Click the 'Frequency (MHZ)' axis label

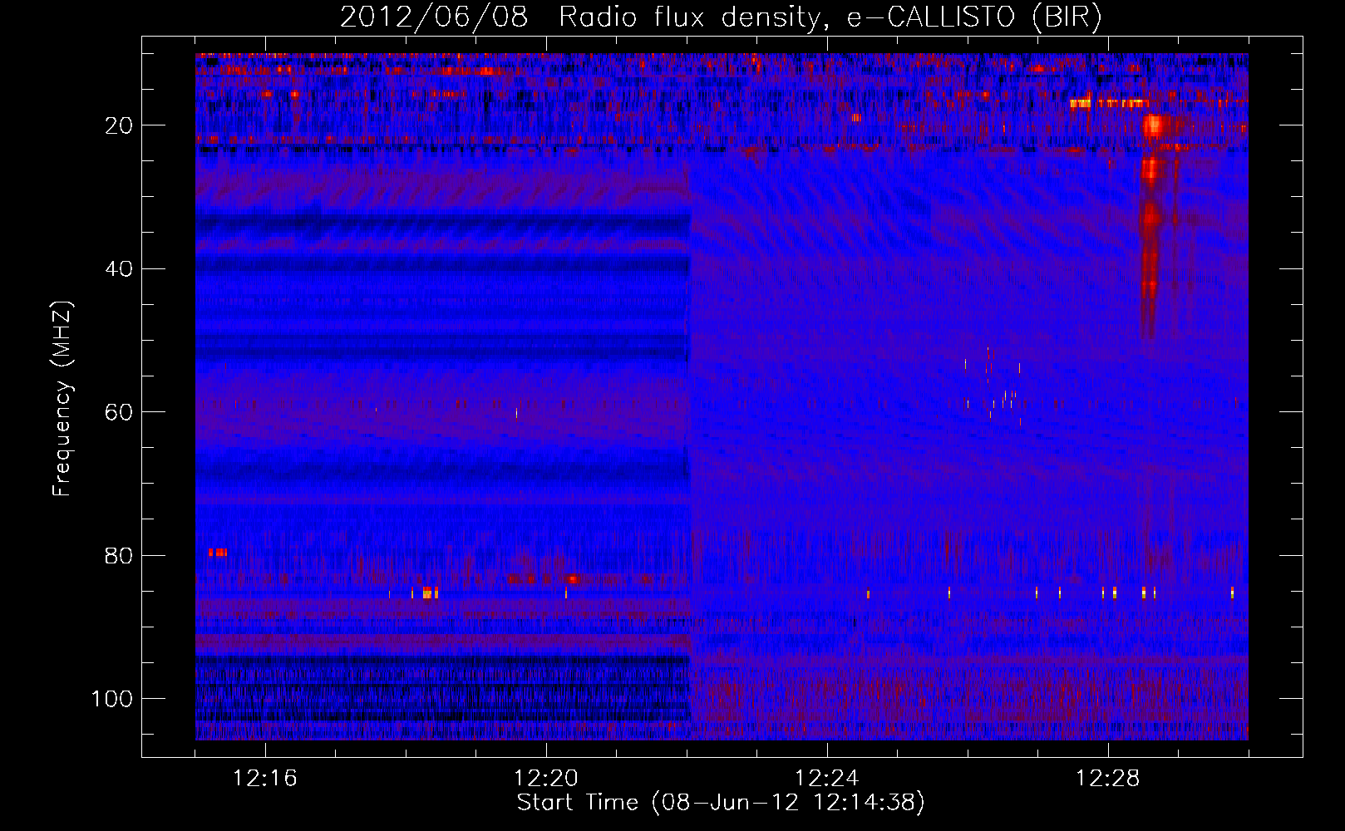pos(62,398)
